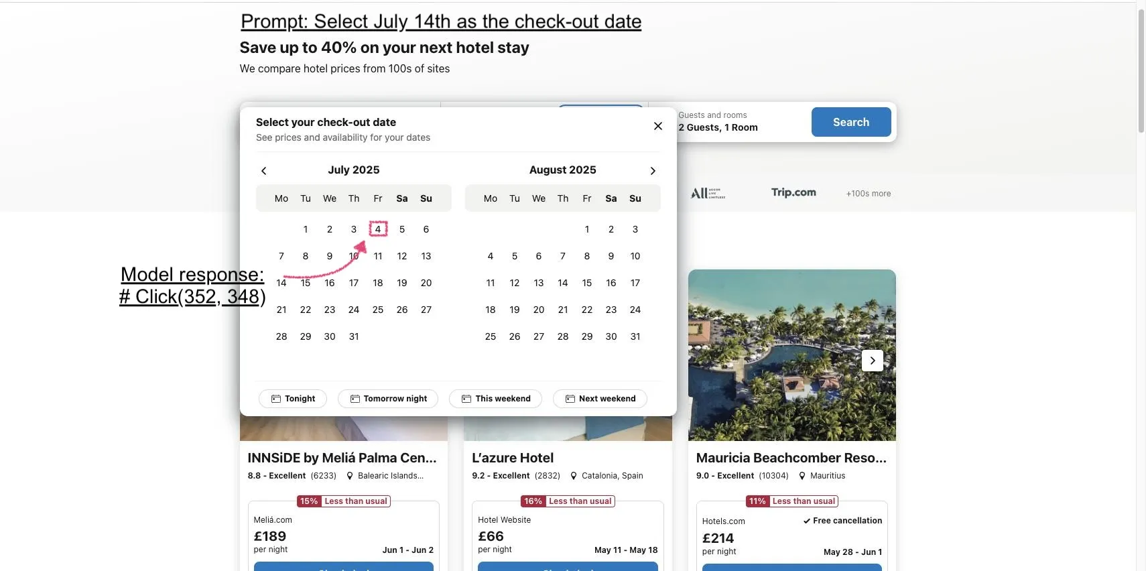Close the check-out date picker
This screenshot has width=1146, height=571.
pyautogui.click(x=658, y=126)
